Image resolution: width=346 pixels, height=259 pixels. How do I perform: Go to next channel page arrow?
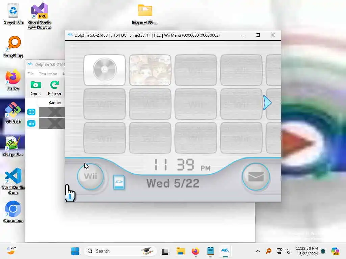[x=267, y=103]
